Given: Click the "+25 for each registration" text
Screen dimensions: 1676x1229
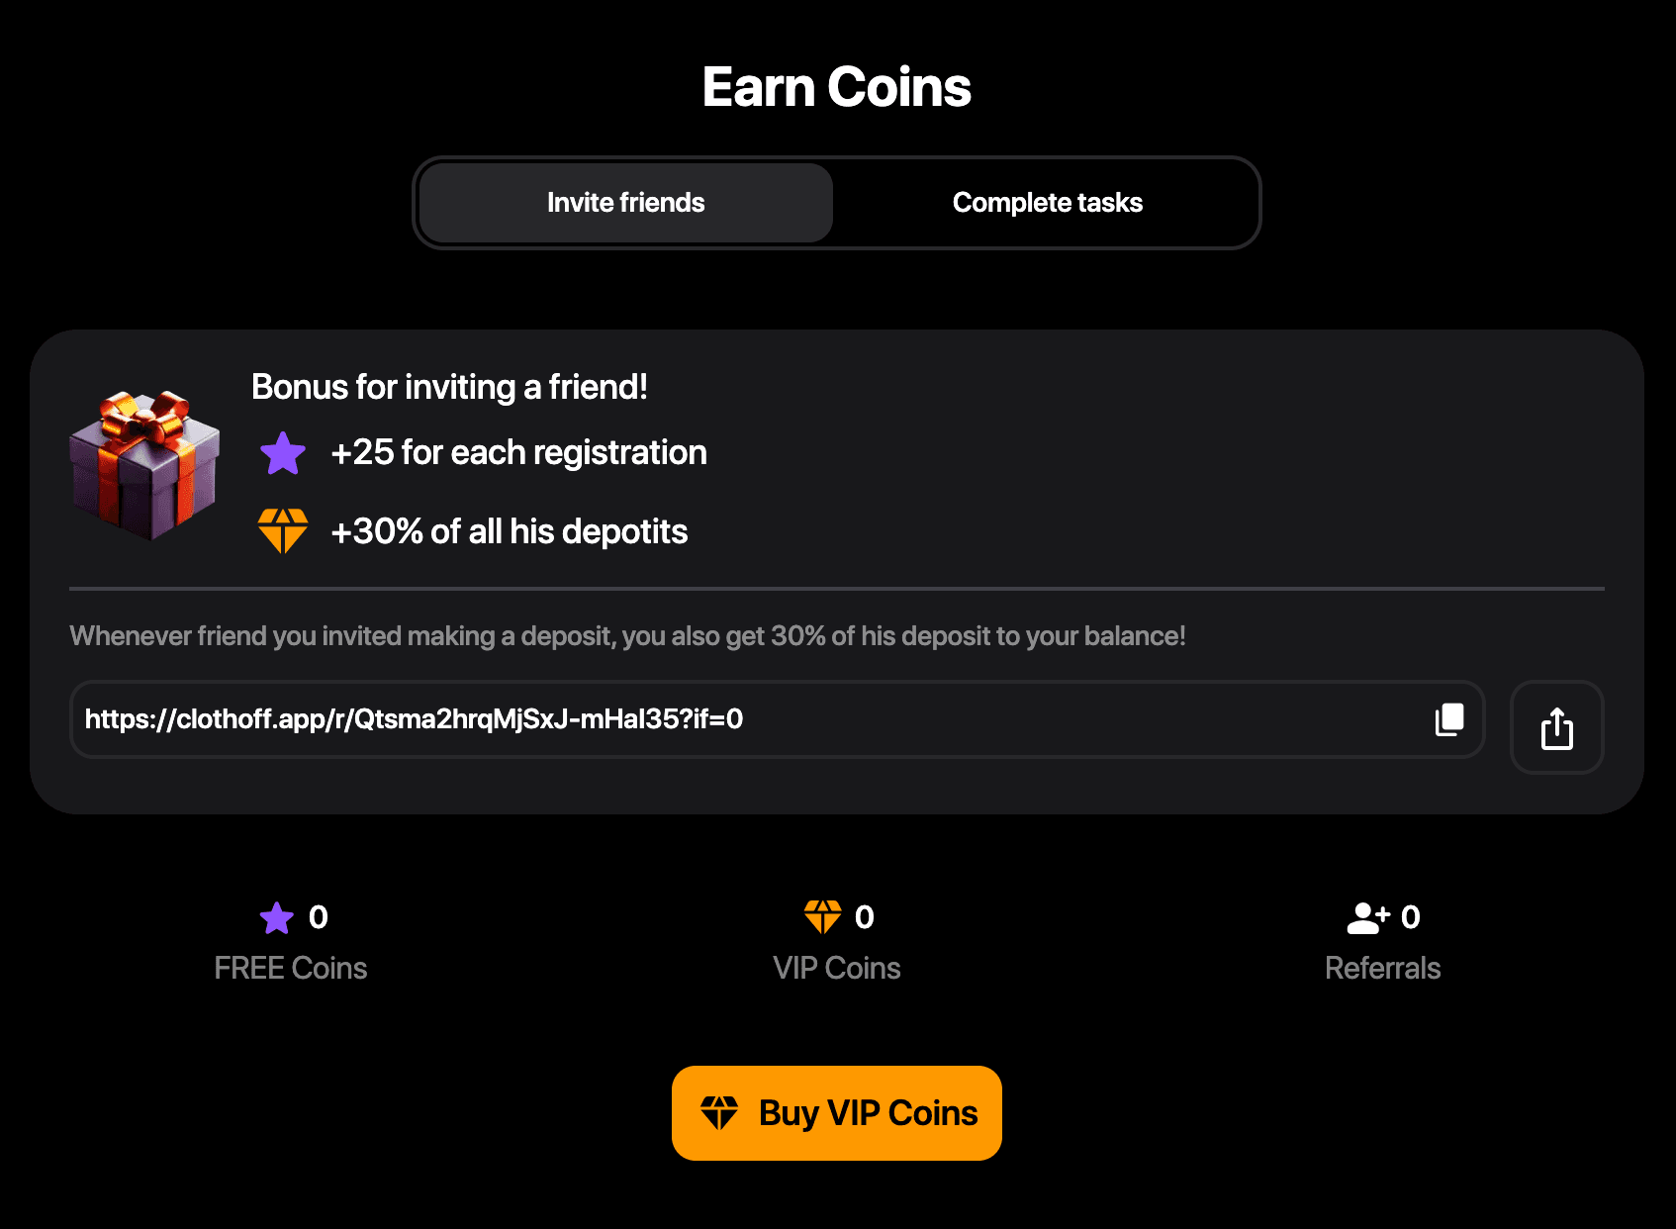Looking at the screenshot, I should [518, 453].
